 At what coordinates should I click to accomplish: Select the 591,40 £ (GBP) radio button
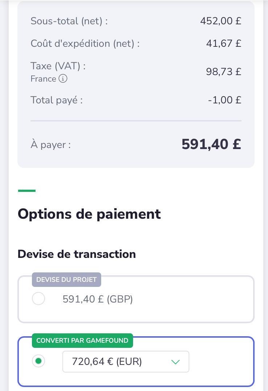click(38, 299)
